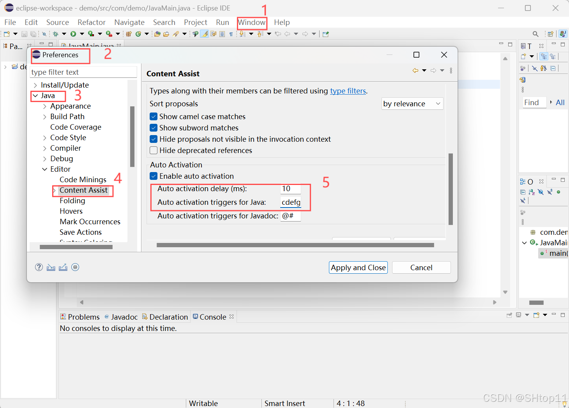The height and width of the screenshot is (408, 569).
Task: Click the Open Perspective toolbar icon
Action: point(550,34)
